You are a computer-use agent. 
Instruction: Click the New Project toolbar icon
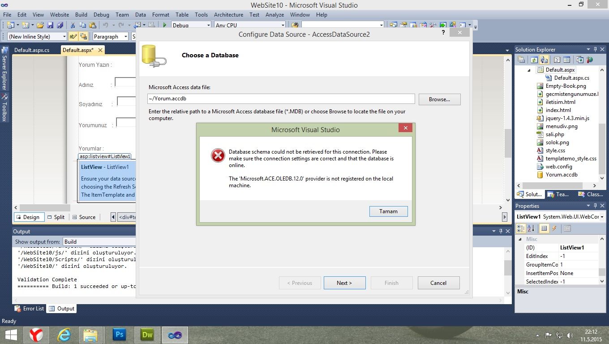tap(12, 25)
